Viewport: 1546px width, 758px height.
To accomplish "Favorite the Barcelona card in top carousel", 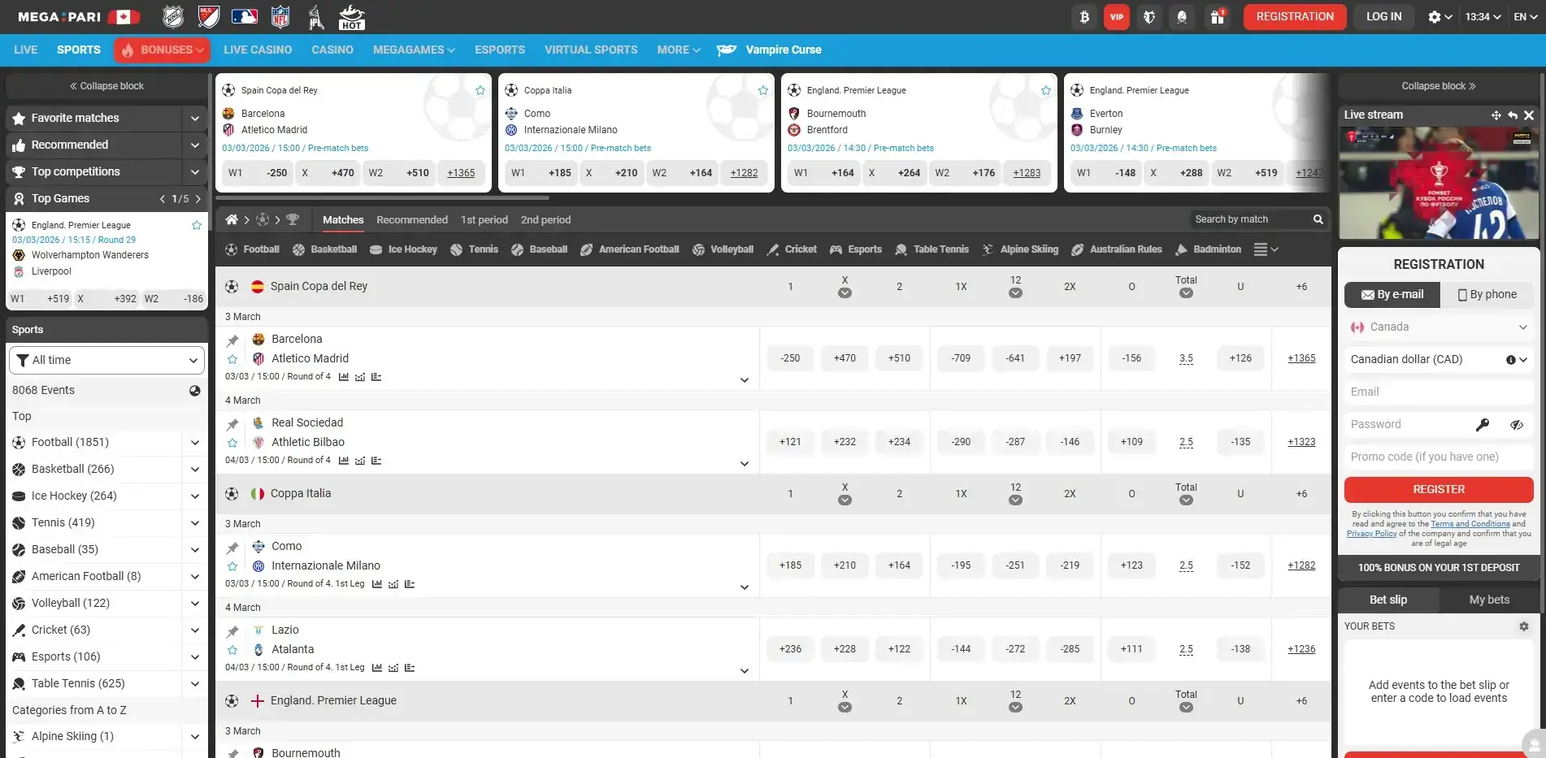I will pos(480,90).
